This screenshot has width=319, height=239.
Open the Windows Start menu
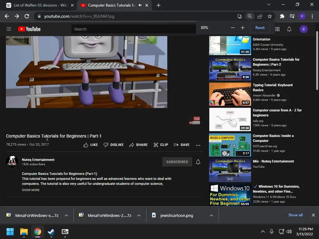coord(10,232)
